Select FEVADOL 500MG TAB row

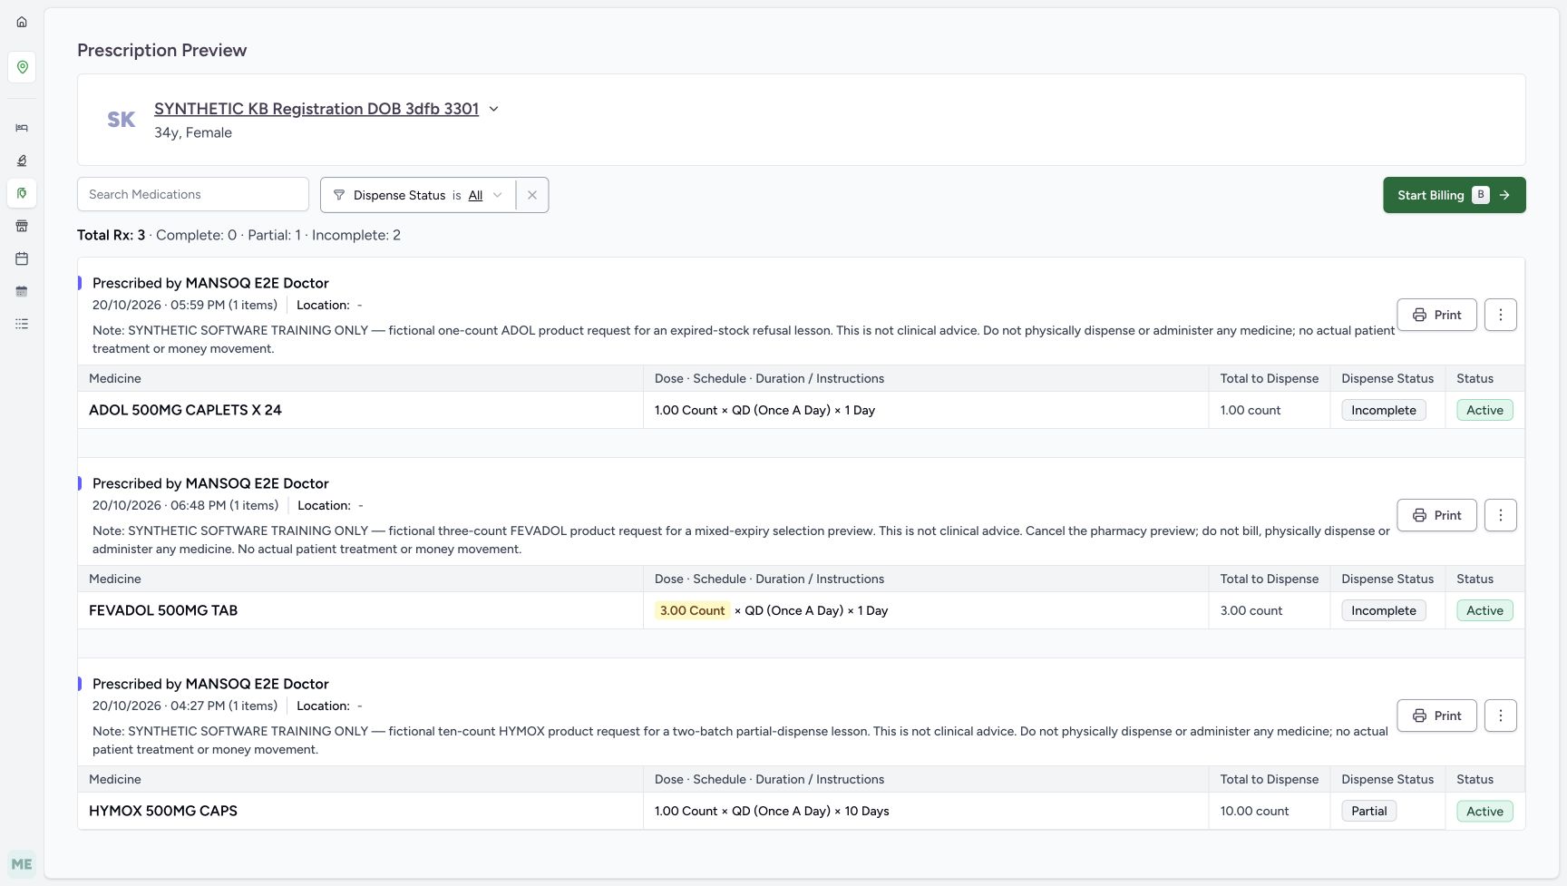pos(801,610)
